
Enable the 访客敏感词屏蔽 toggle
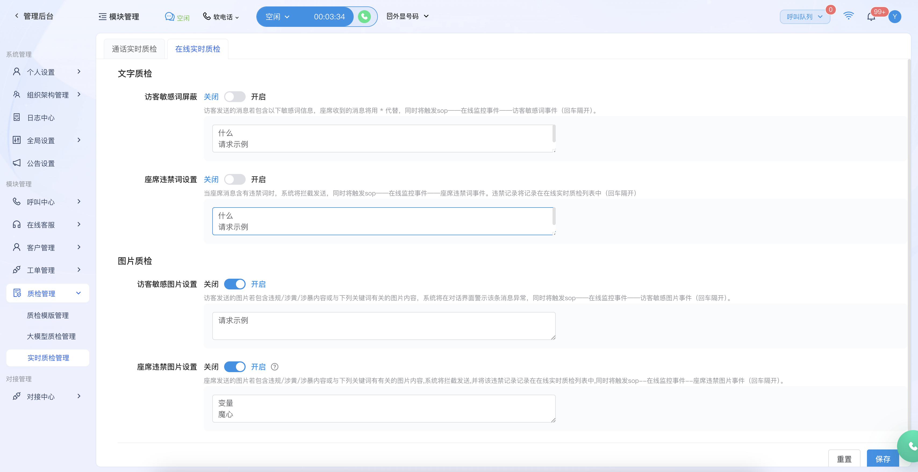coord(235,96)
